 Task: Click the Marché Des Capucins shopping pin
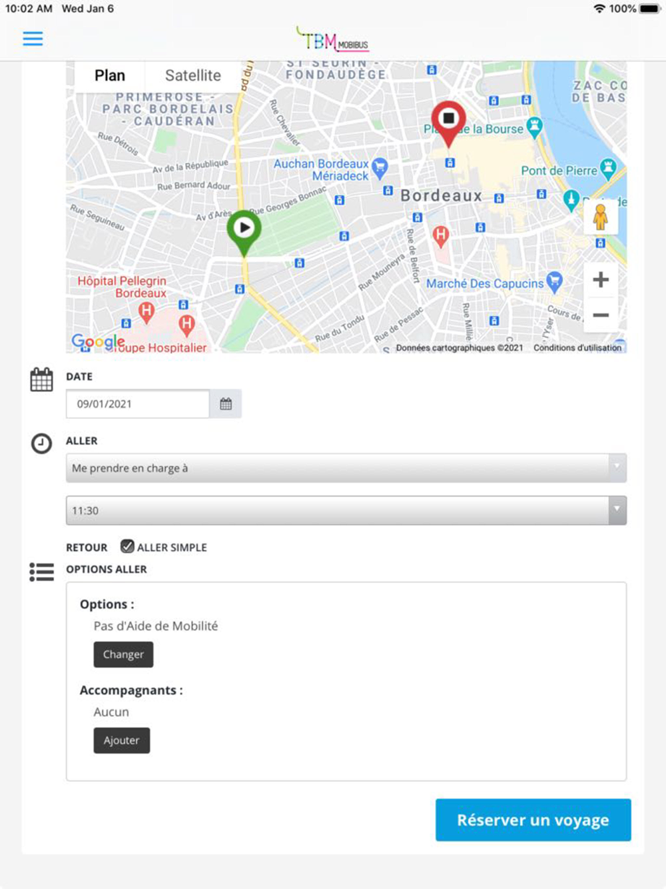pyautogui.click(x=554, y=281)
